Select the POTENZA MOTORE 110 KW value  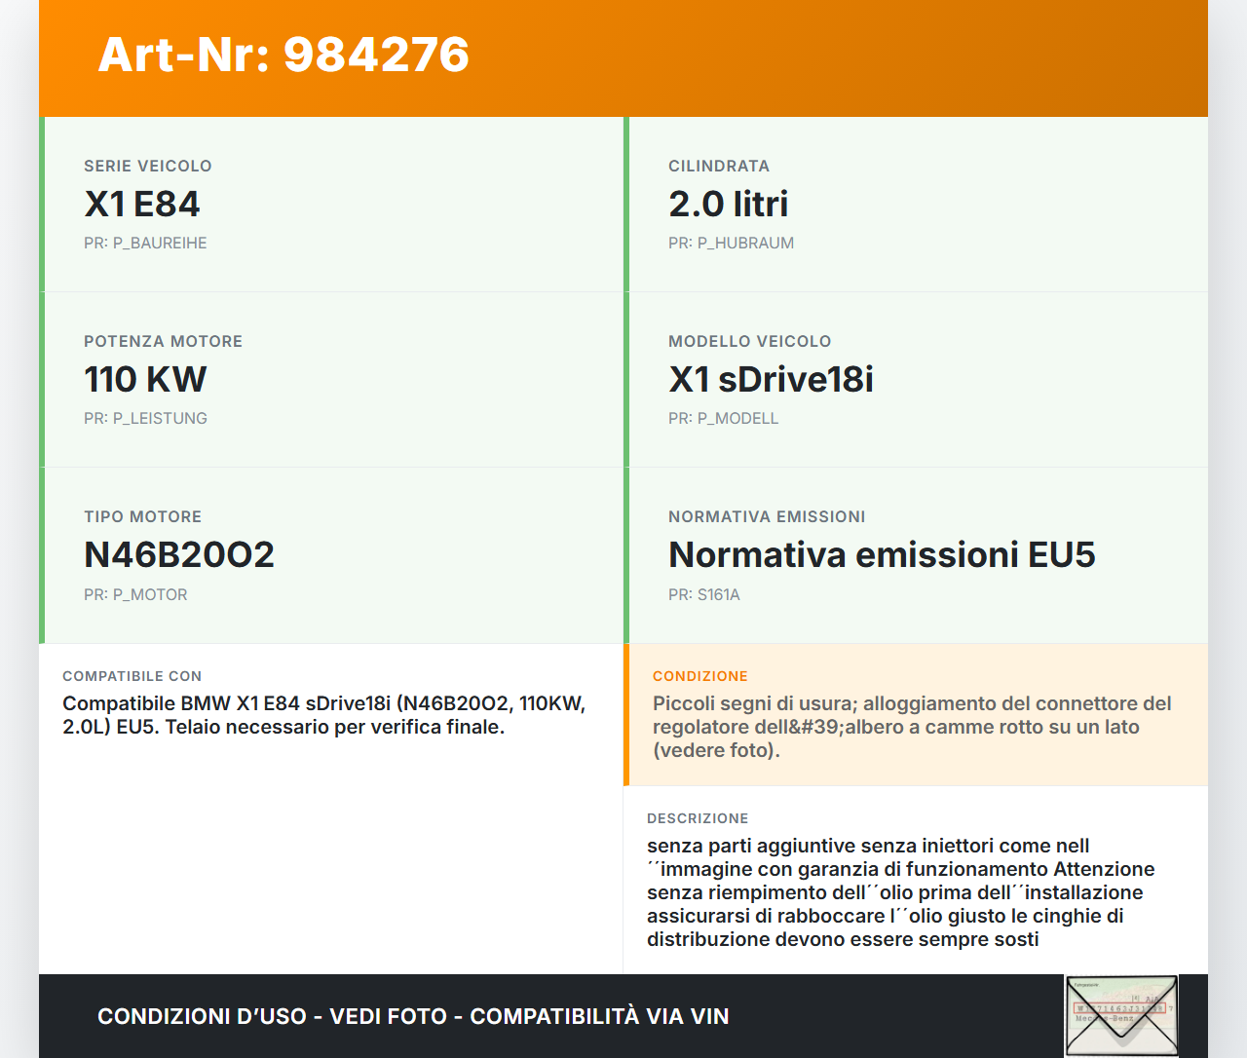[144, 379]
